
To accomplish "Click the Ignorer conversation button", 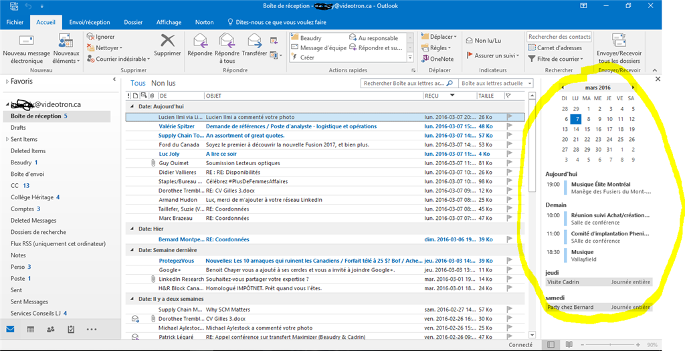I will (x=100, y=37).
